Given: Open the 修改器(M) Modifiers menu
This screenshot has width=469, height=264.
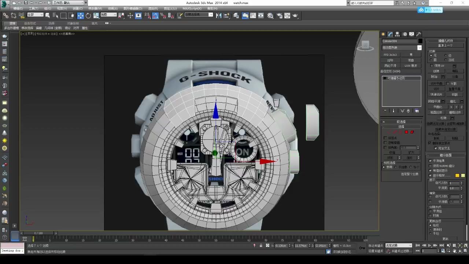Looking at the screenshot, I should pos(95,8).
